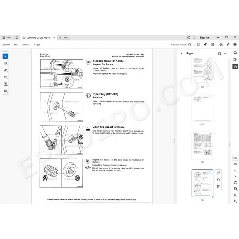Click Sign in
The height and width of the screenshot is (239, 239).
[x=204, y=38]
